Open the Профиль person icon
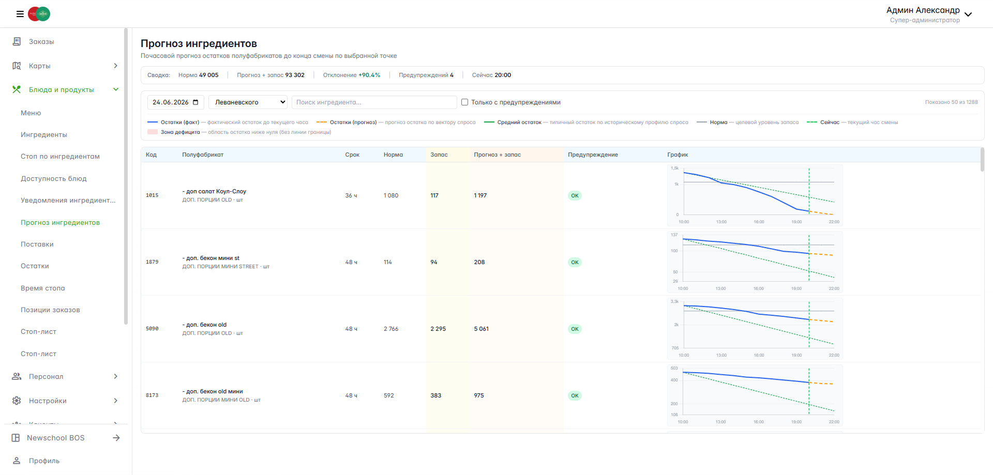 (x=17, y=461)
